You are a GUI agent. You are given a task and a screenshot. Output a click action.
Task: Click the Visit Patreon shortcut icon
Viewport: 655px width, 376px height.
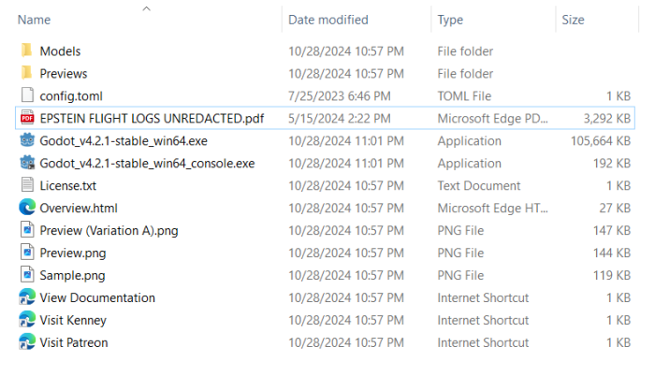(26, 343)
